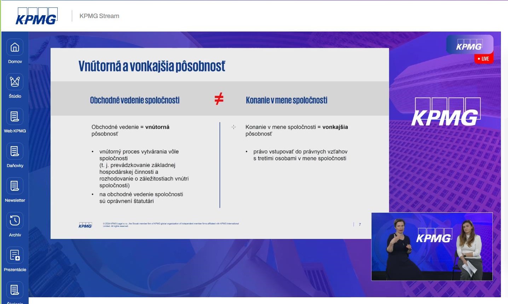Screen dimensions: 508x304
Task: Click the 2024 KPMG Legal copyright line
Action: (x=171, y=225)
